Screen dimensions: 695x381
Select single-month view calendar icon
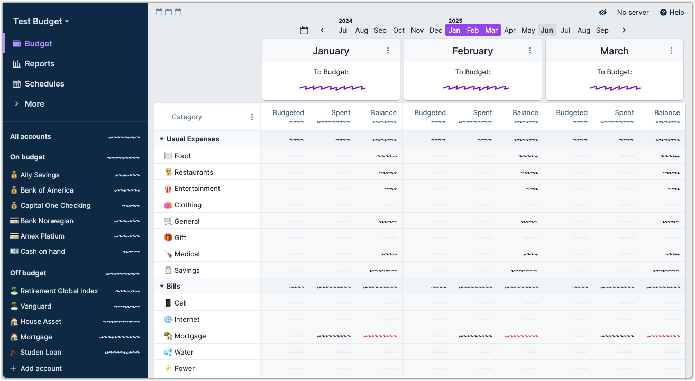[159, 12]
